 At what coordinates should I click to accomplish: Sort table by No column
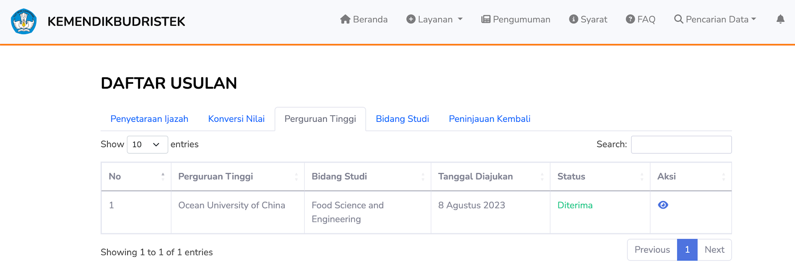[x=136, y=176]
